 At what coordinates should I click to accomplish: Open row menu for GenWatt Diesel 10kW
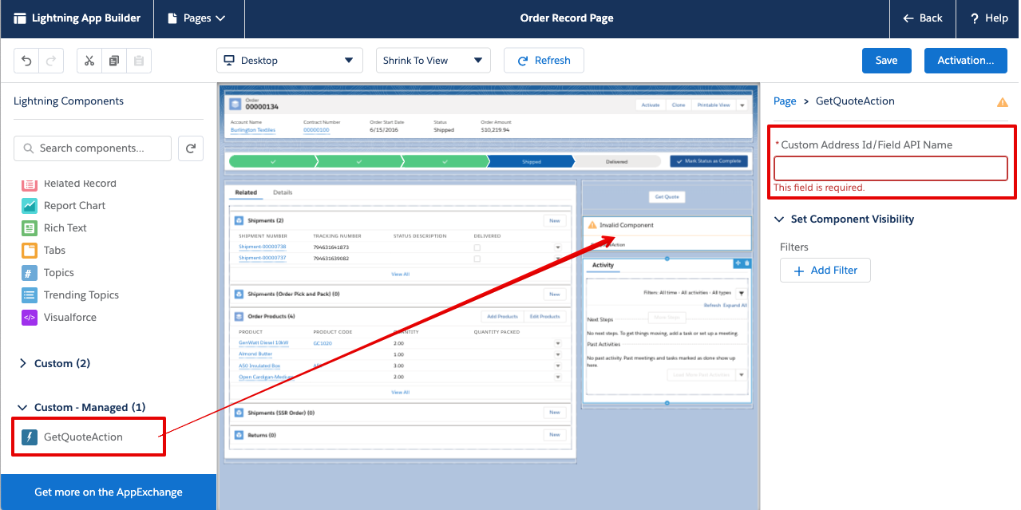[558, 343]
